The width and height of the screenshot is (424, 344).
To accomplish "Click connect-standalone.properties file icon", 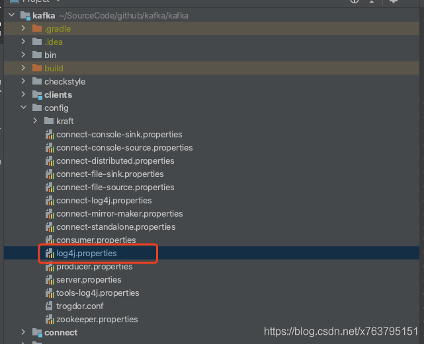I will (x=50, y=227).
